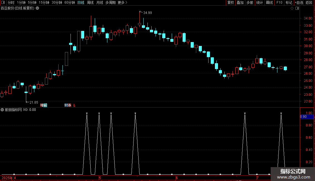Click the month 7 marker on time axis
The height and width of the screenshot is (181, 315).
tap(257, 178)
